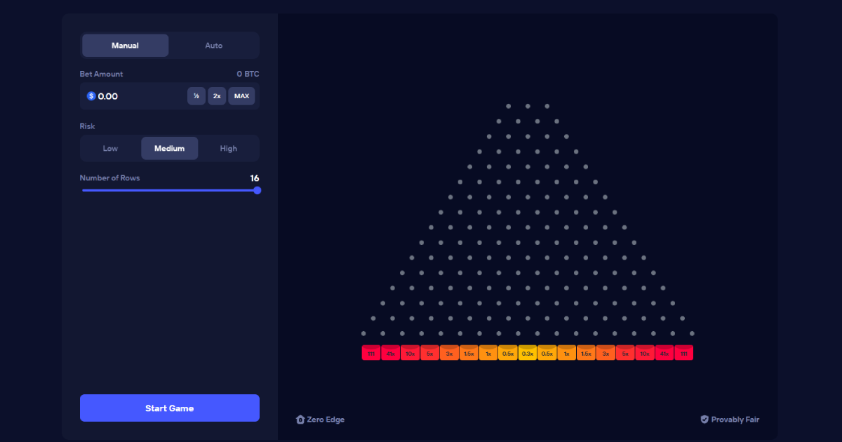Set the bet to MAX

241,96
